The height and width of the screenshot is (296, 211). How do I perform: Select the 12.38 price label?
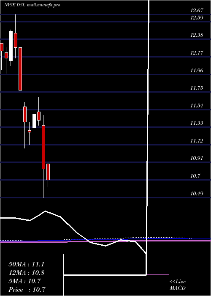point(197,35)
